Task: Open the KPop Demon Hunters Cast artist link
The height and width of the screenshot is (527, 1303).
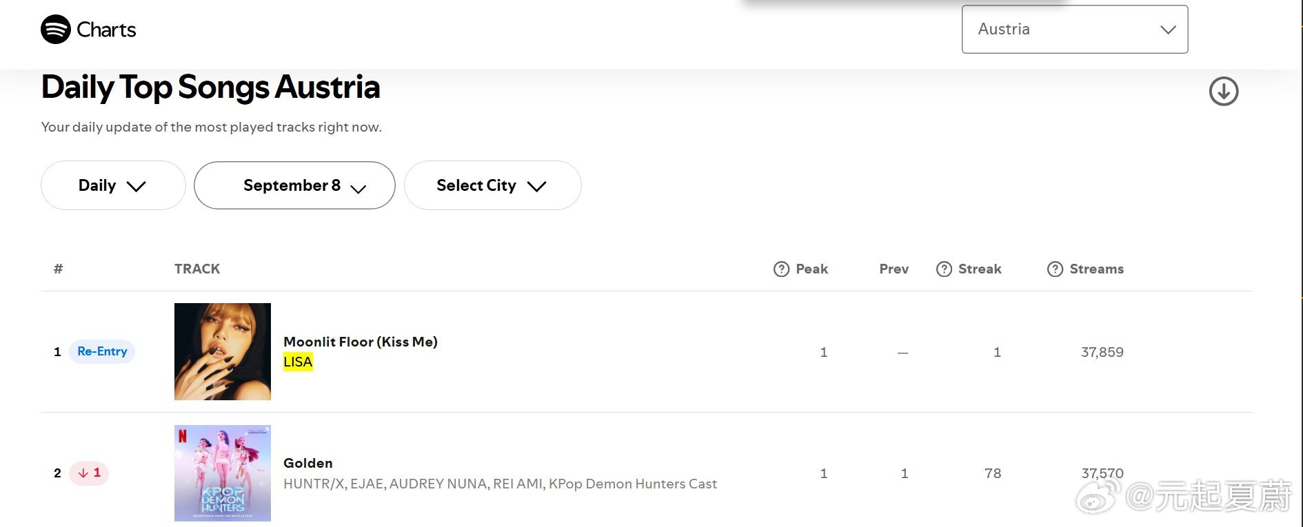Action: 633,484
